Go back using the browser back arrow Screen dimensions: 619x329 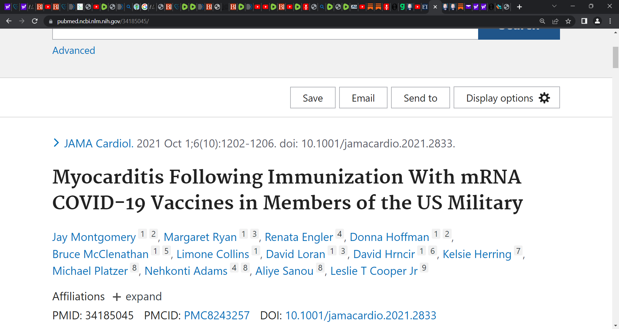[x=9, y=21]
